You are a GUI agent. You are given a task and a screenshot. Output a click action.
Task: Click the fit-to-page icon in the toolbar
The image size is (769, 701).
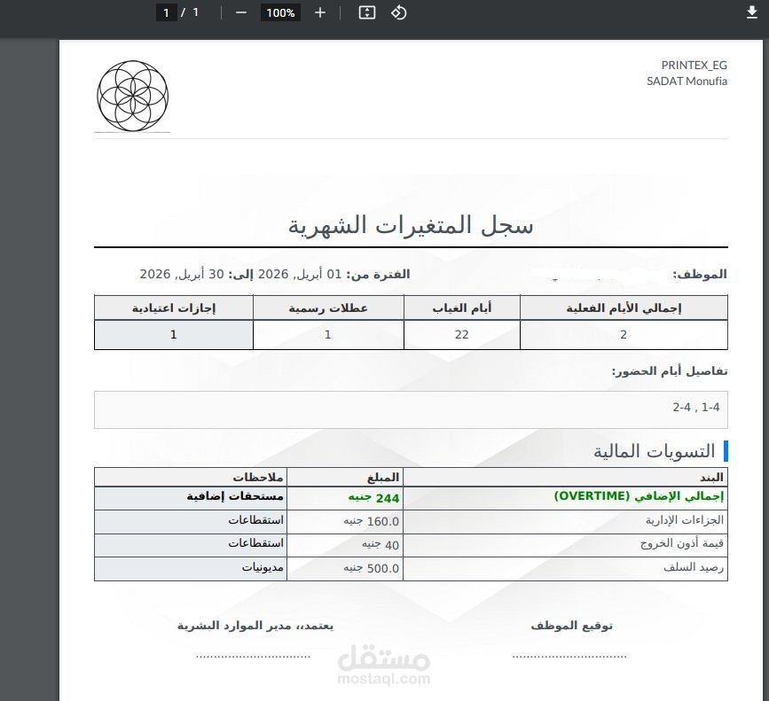(x=367, y=12)
